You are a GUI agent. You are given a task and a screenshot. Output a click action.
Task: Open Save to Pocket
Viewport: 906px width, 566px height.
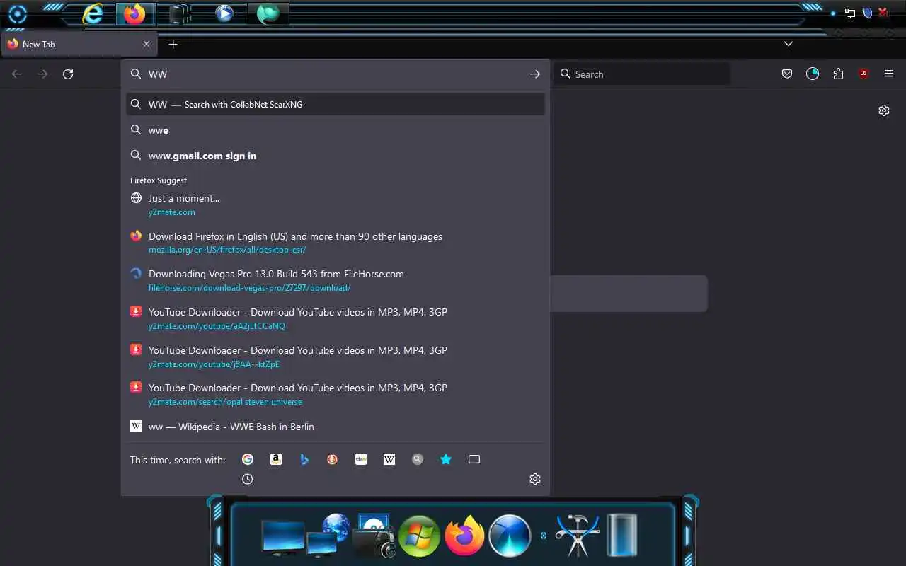pyautogui.click(x=787, y=74)
